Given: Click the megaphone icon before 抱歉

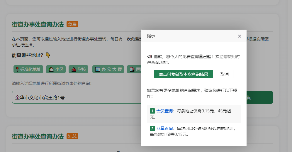Looking at the screenshot, I should point(150,57).
